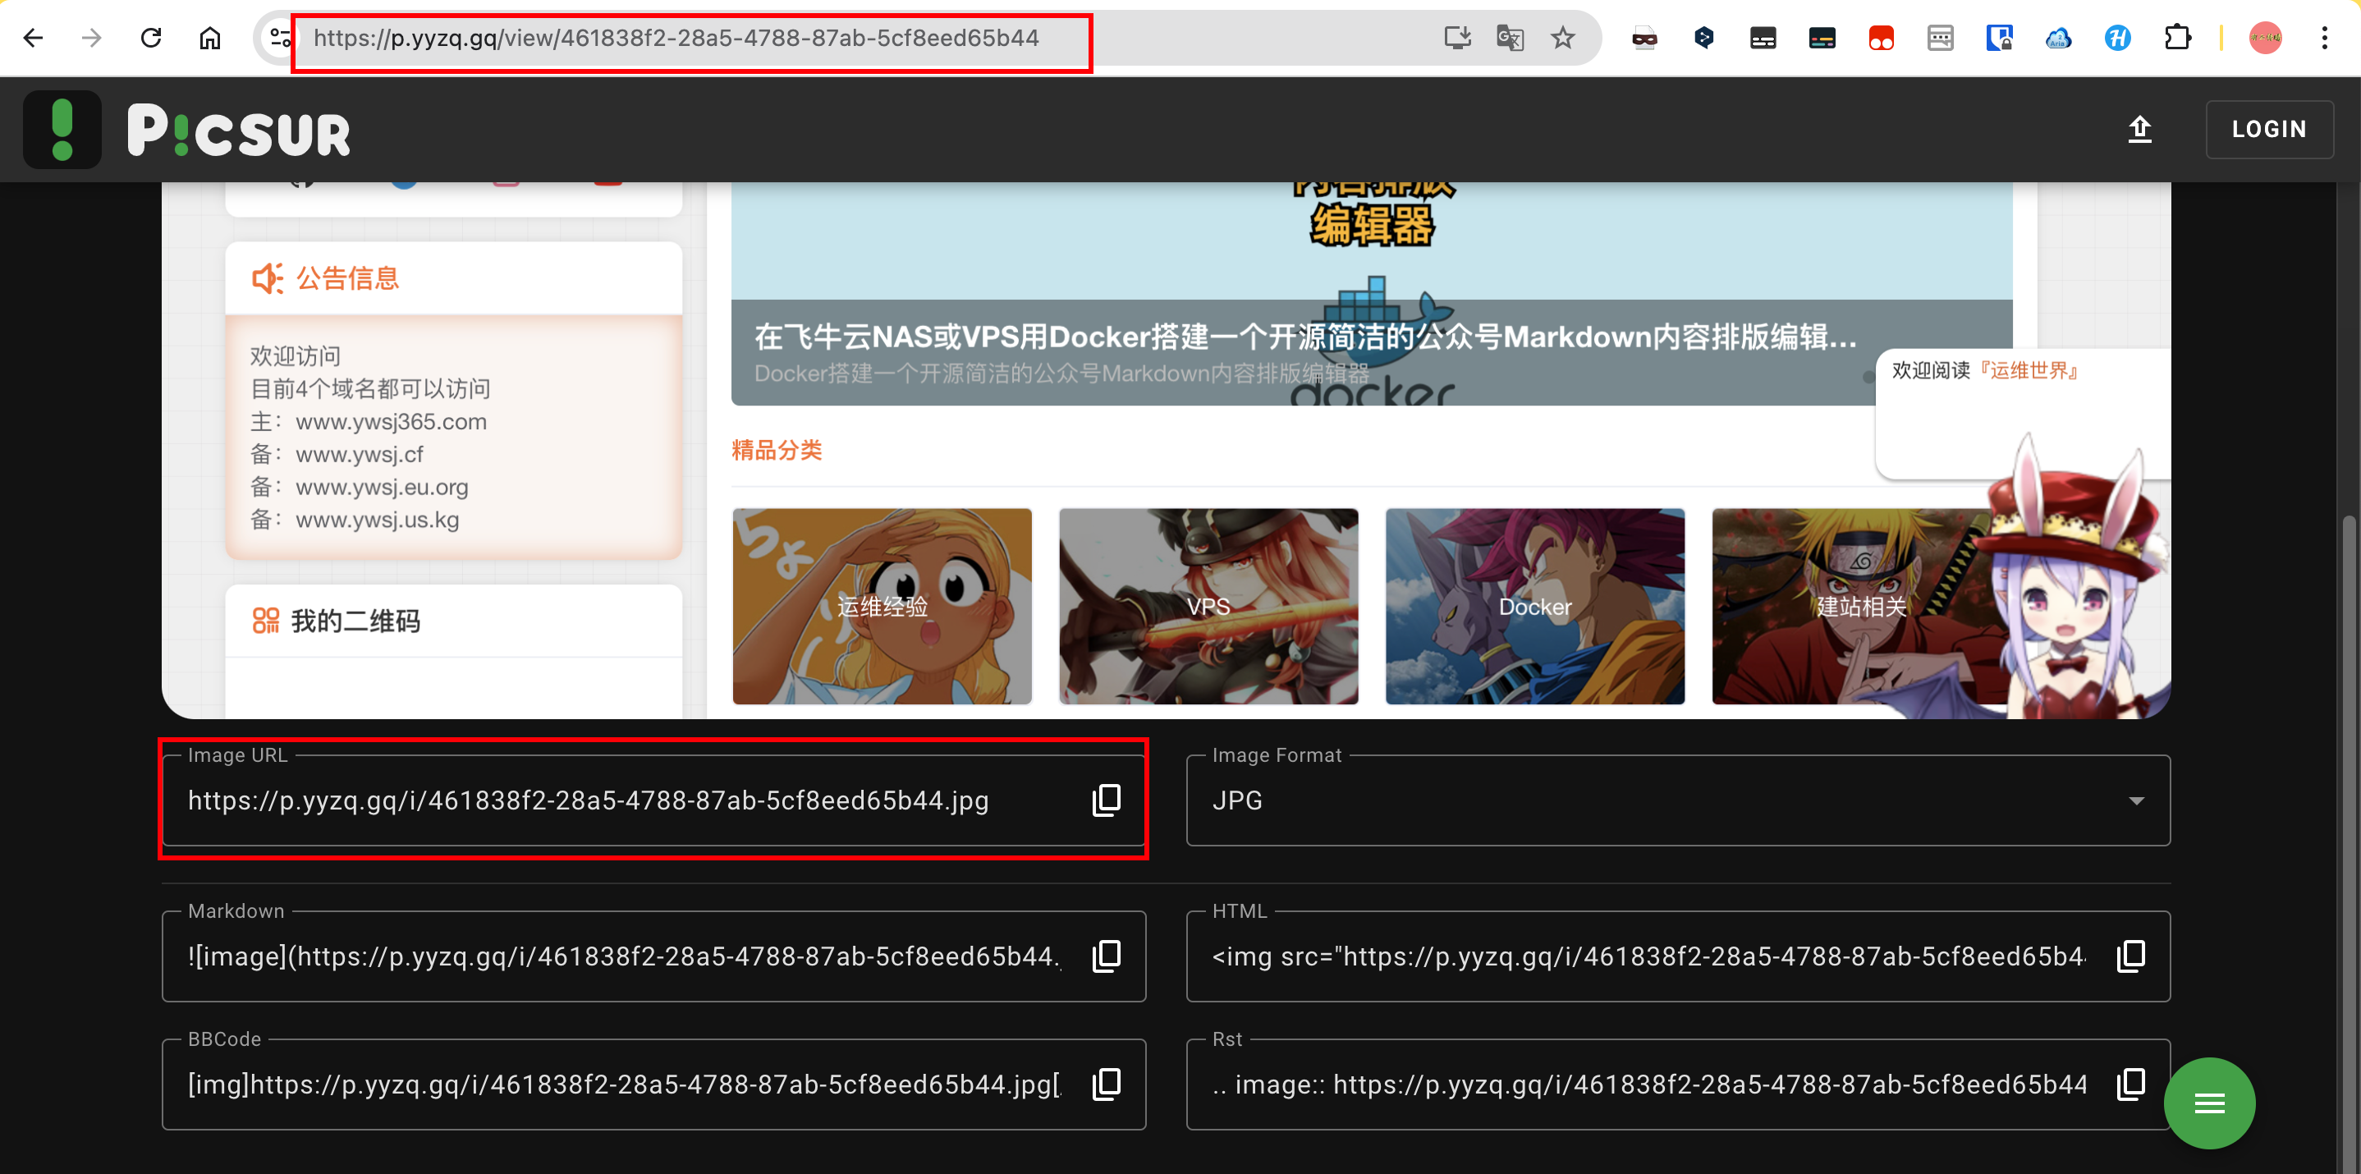The height and width of the screenshot is (1174, 2361).
Task: Open Chrome three-dot menu
Action: click(x=2324, y=38)
